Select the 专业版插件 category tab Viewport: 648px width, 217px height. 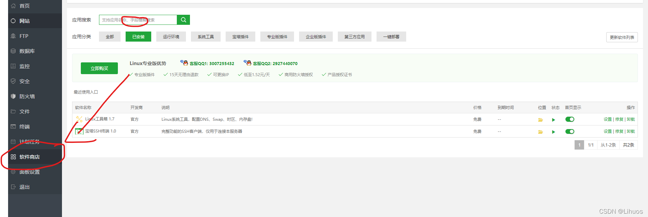pyautogui.click(x=277, y=37)
